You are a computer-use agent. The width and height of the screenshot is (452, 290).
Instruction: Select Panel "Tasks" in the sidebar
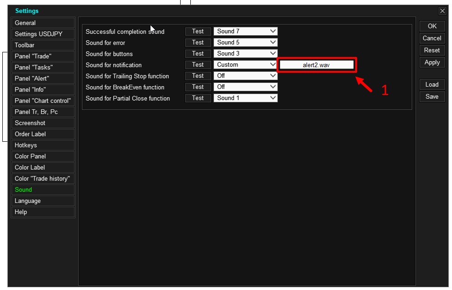[43, 68]
